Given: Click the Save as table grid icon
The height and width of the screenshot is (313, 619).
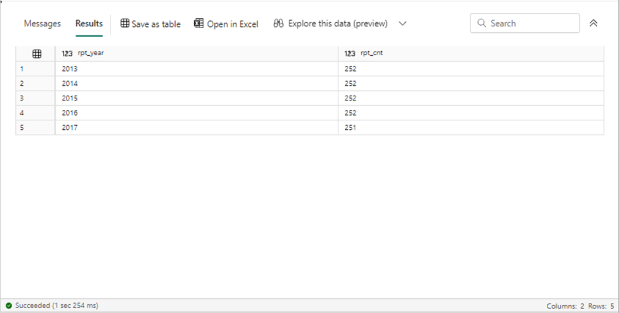Looking at the screenshot, I should tap(125, 23).
